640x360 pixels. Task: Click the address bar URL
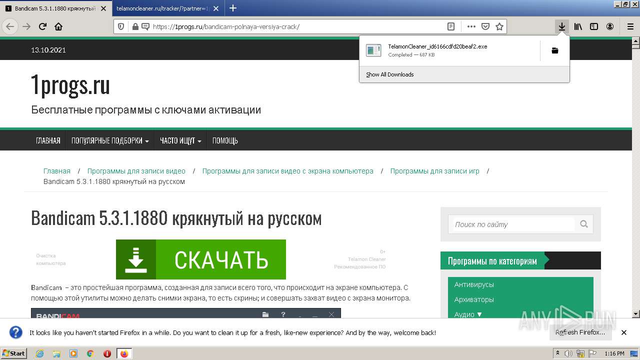[226, 27]
